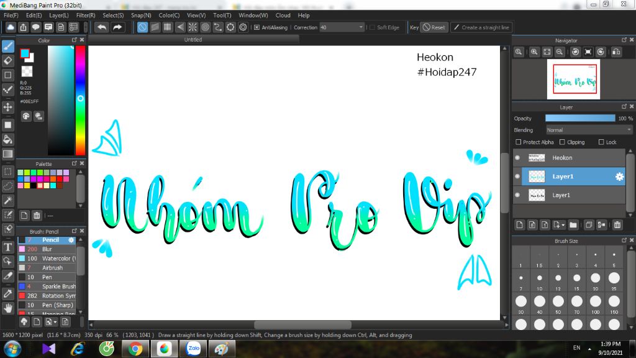This screenshot has width=636, height=358.
Task: Pick the transparent color swatch
Action: (x=27, y=71)
